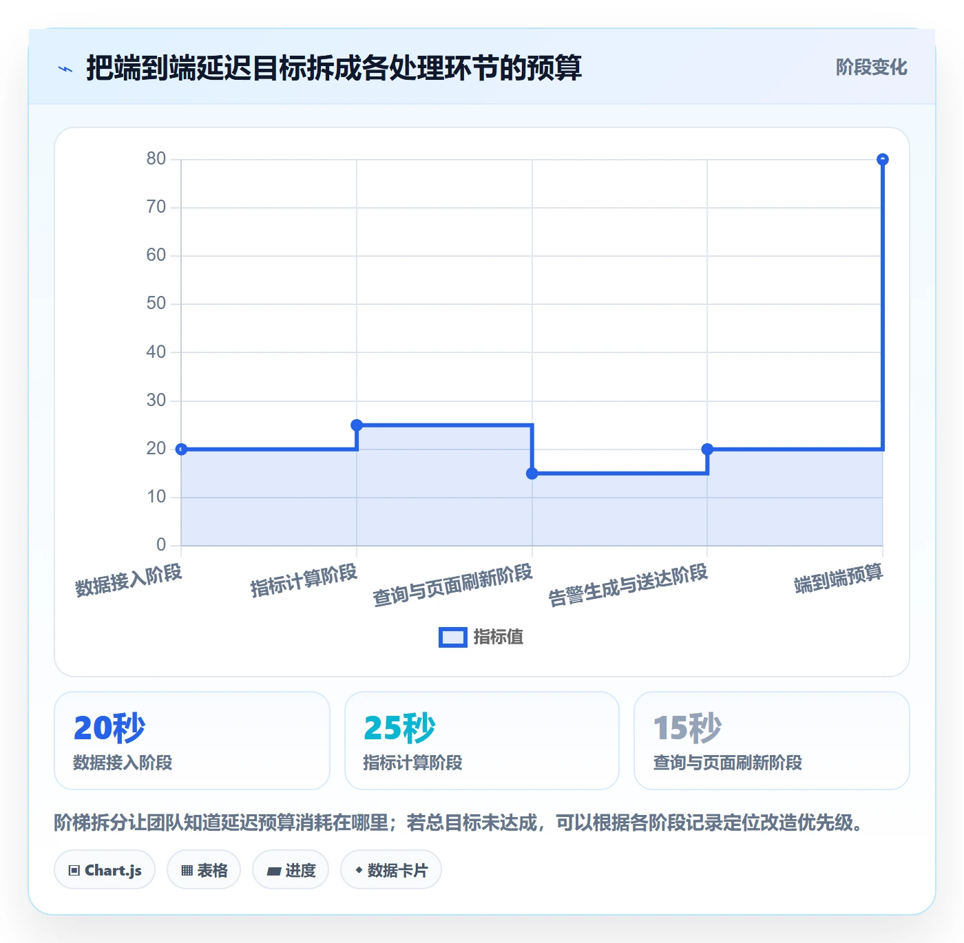Click the 查询与页面刷新阶段 x-axis label
The image size is (964, 943).
pos(453,585)
